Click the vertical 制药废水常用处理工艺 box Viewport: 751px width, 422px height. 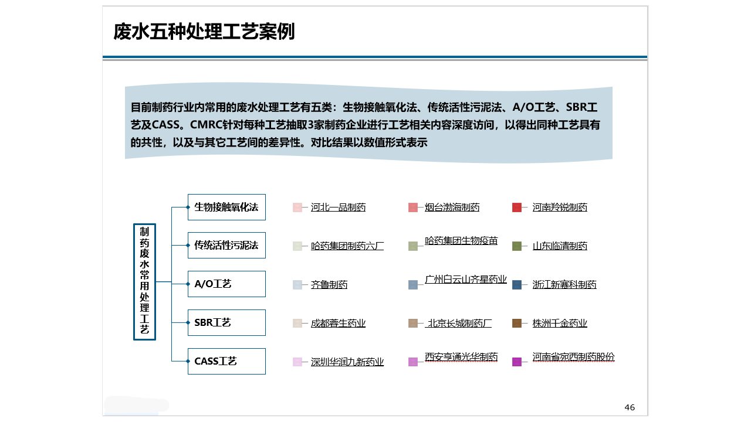pyautogui.click(x=144, y=282)
